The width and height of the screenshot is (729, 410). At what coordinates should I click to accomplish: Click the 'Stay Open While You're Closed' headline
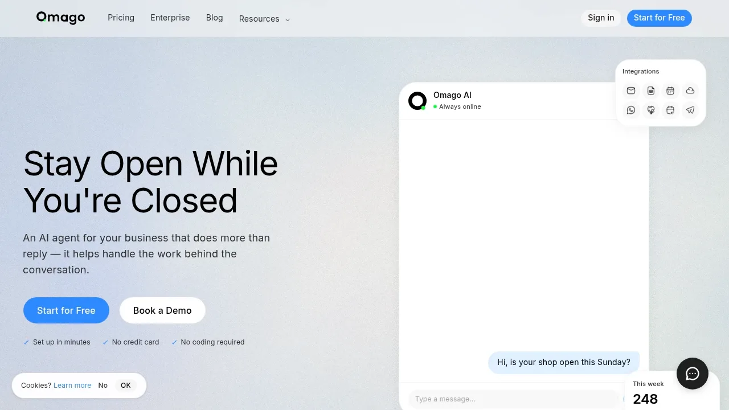pos(150,182)
